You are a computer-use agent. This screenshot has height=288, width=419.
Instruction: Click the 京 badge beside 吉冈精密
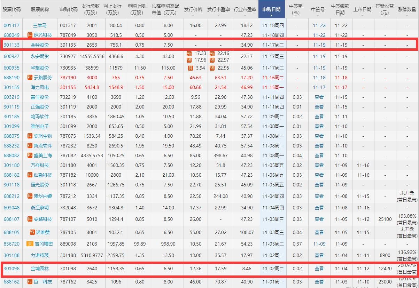click(30, 244)
